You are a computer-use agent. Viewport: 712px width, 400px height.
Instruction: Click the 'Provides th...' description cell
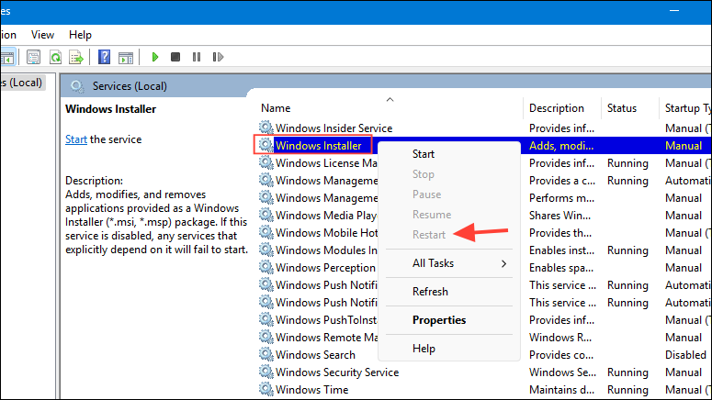pos(559,233)
